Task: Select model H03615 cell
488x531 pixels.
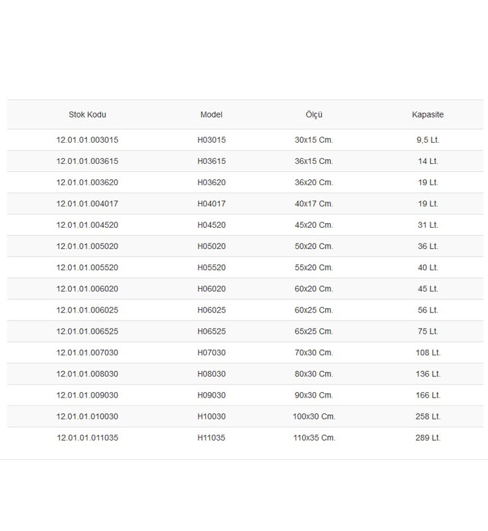Action: pos(212,161)
